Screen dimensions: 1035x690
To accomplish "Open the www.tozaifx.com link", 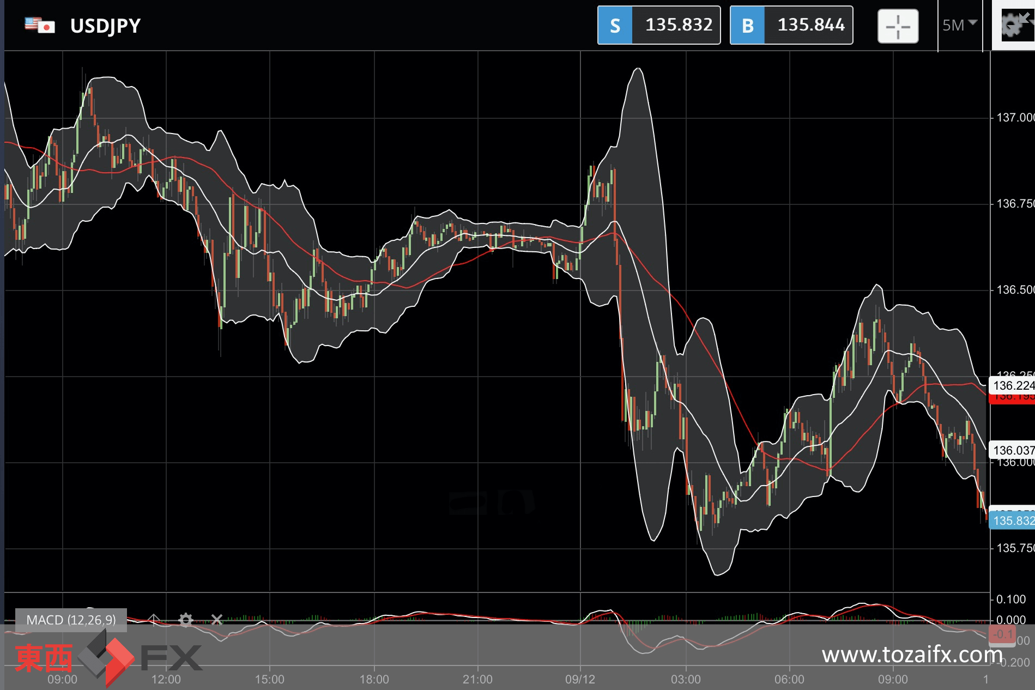I will [x=912, y=654].
